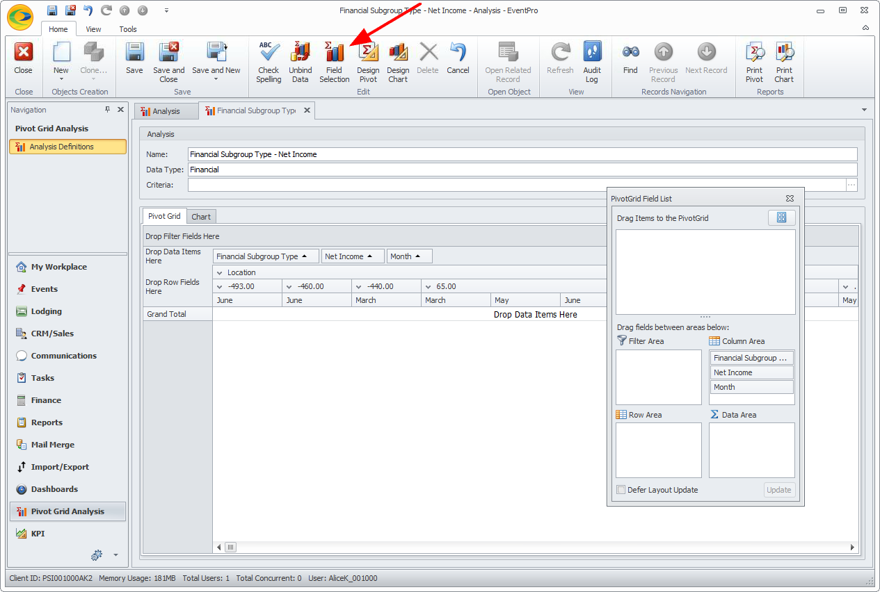Click Save and Close in ribbon
Viewport: 880px width, 592px height.
click(x=169, y=63)
